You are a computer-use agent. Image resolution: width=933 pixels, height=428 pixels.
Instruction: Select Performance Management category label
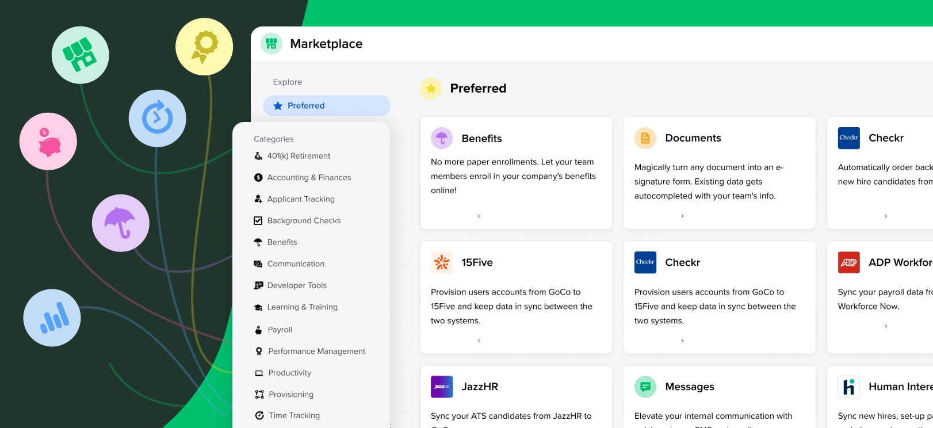(x=317, y=351)
